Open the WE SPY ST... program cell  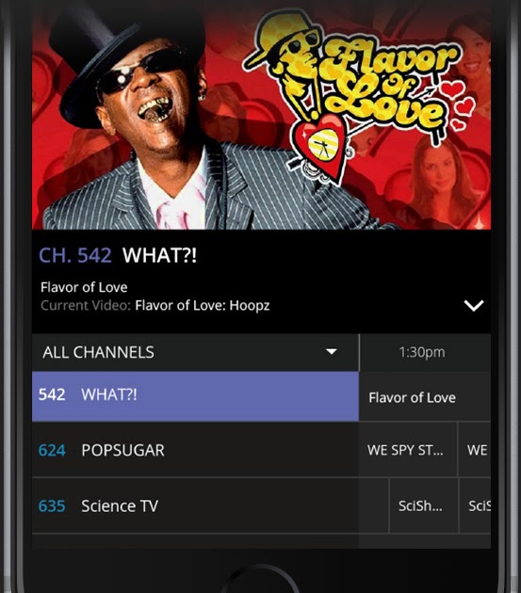click(x=408, y=450)
